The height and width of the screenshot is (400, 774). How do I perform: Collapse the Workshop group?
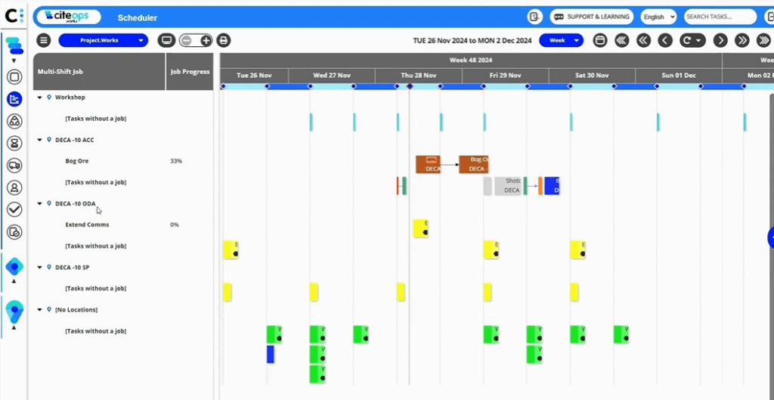(x=39, y=98)
